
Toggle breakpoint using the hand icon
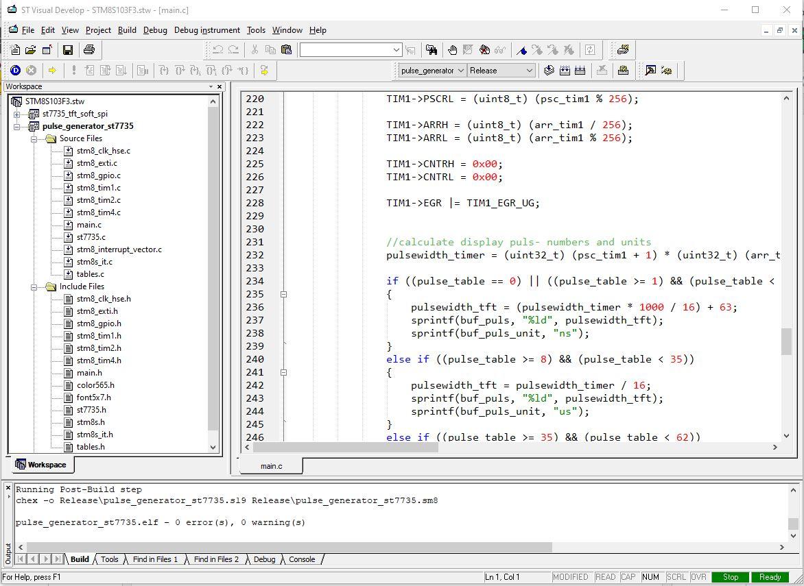coord(452,49)
